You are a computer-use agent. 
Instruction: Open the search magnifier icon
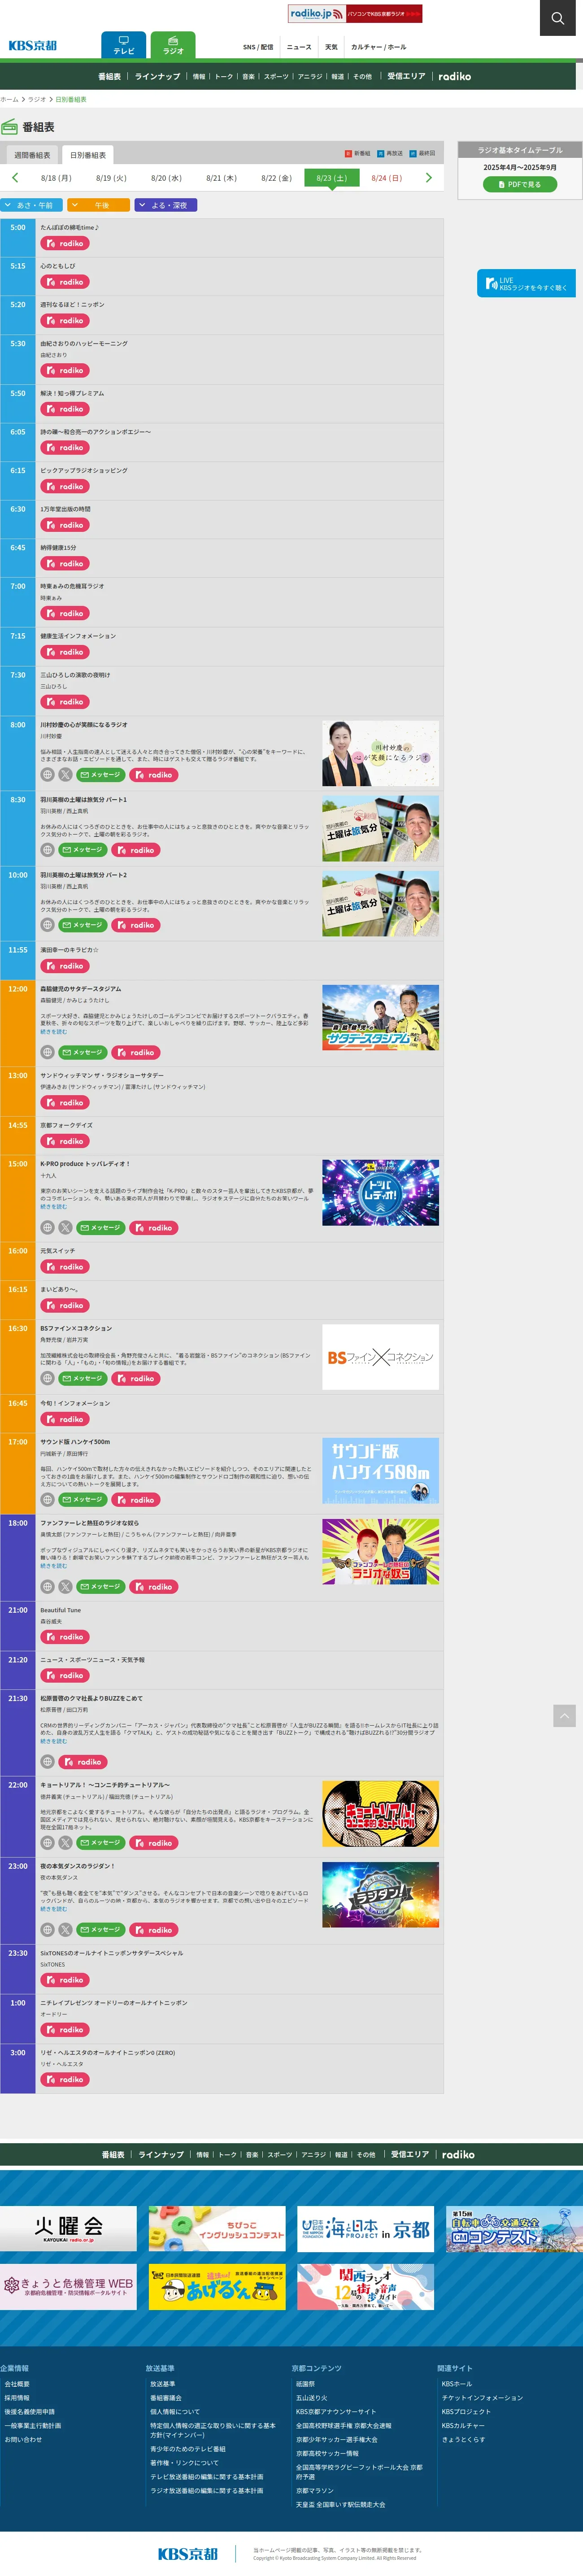pos(557,18)
